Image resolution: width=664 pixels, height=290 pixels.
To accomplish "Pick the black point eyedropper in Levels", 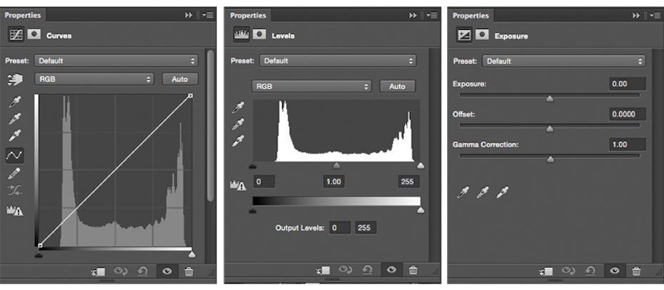I will [238, 108].
